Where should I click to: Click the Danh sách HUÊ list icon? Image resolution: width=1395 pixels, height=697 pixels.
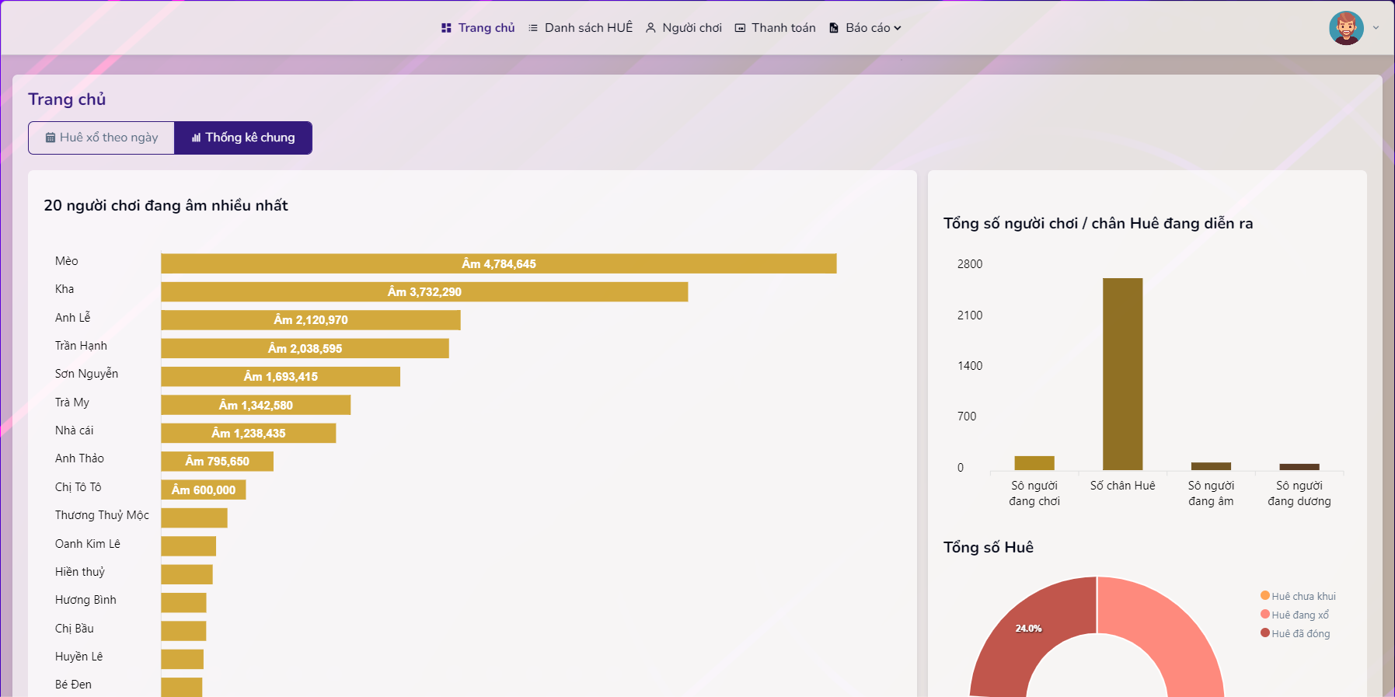(x=533, y=28)
